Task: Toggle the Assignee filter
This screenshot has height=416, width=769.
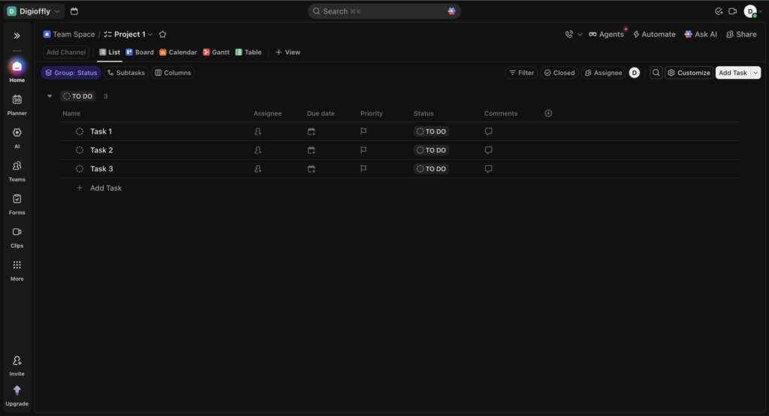Action: point(603,73)
